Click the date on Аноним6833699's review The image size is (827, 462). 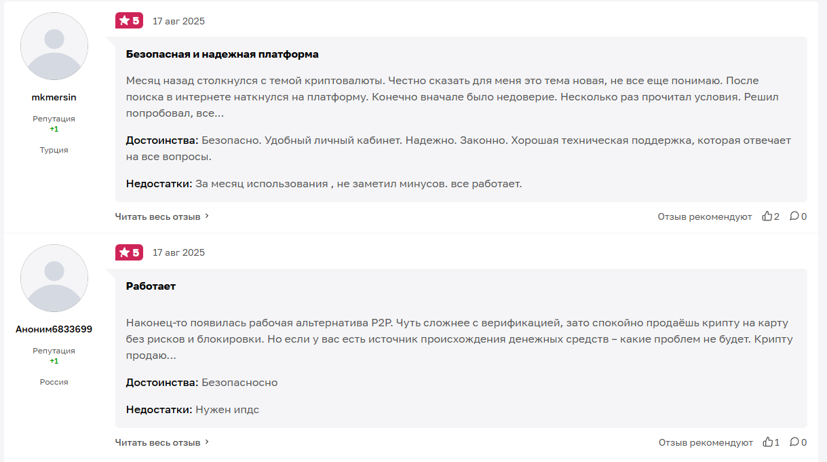[x=178, y=252]
